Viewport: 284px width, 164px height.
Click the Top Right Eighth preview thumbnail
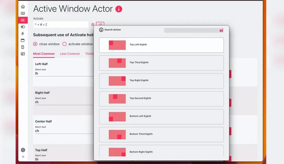[x=117, y=81]
